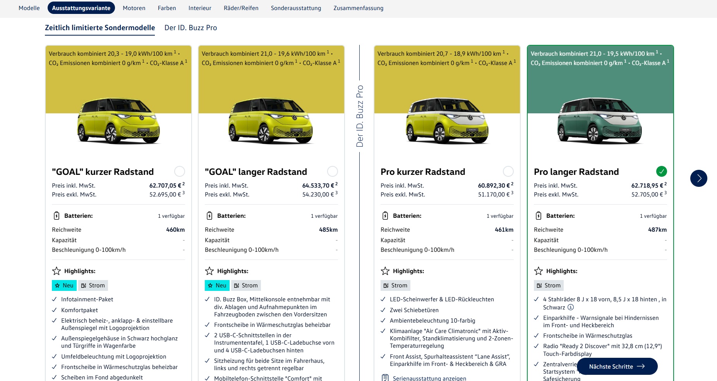The width and height of the screenshot is (717, 381).
Task: Click the Serienausstattung list icon
Action: (x=385, y=378)
